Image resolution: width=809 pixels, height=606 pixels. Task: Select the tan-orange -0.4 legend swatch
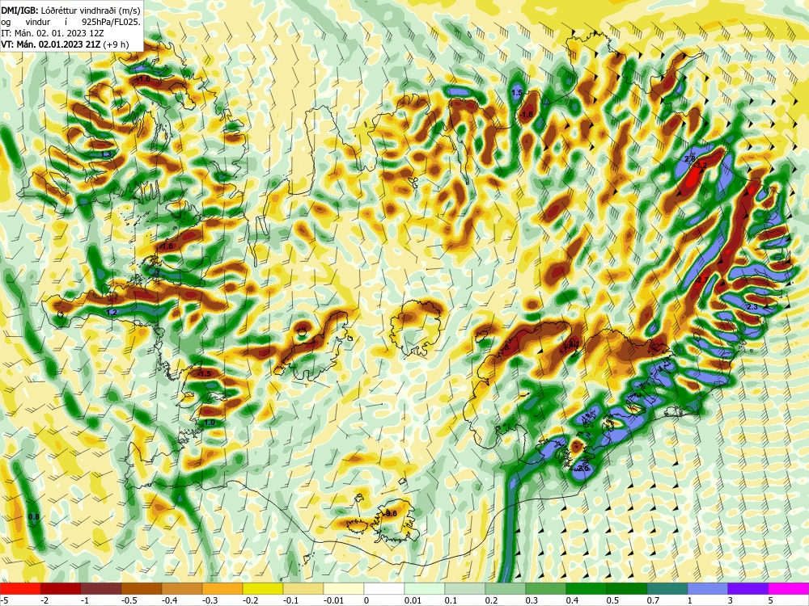click(x=182, y=588)
